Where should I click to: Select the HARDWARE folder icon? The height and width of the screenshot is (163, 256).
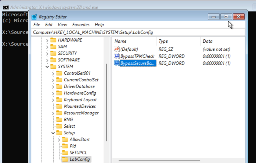pyautogui.click(x=53, y=40)
